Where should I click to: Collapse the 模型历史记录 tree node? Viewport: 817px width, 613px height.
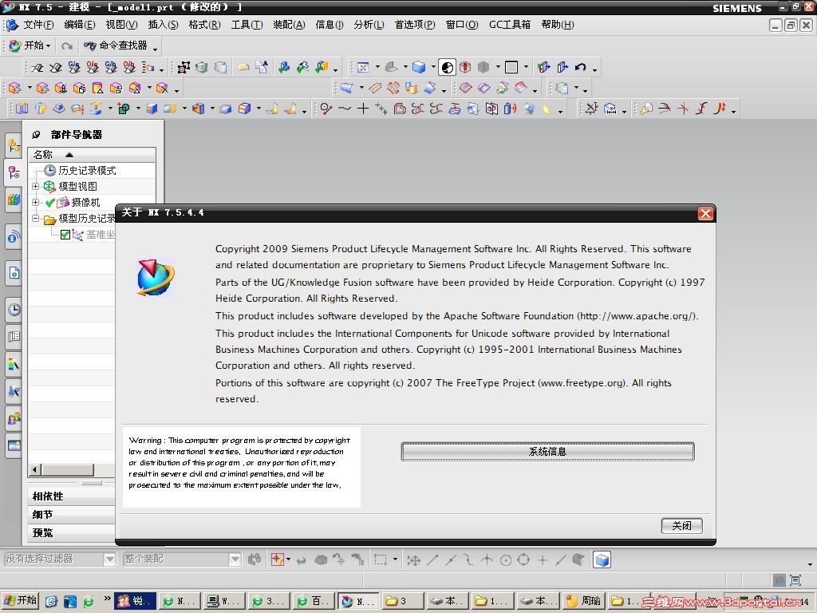point(35,219)
